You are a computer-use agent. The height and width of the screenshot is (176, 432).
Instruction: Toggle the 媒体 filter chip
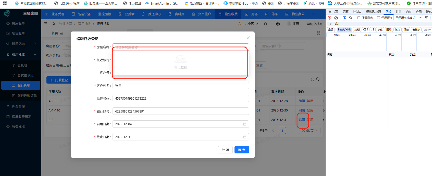(x=398, y=30)
